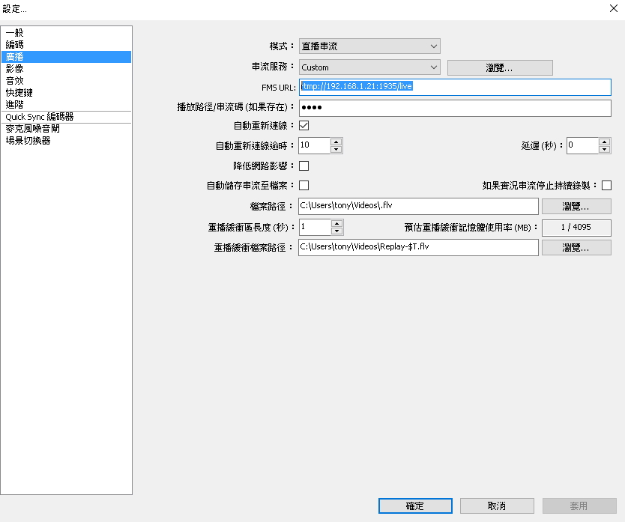The width and height of the screenshot is (625, 522).
Task: Select the 編碼 settings category
Action: pyautogui.click(x=66, y=45)
